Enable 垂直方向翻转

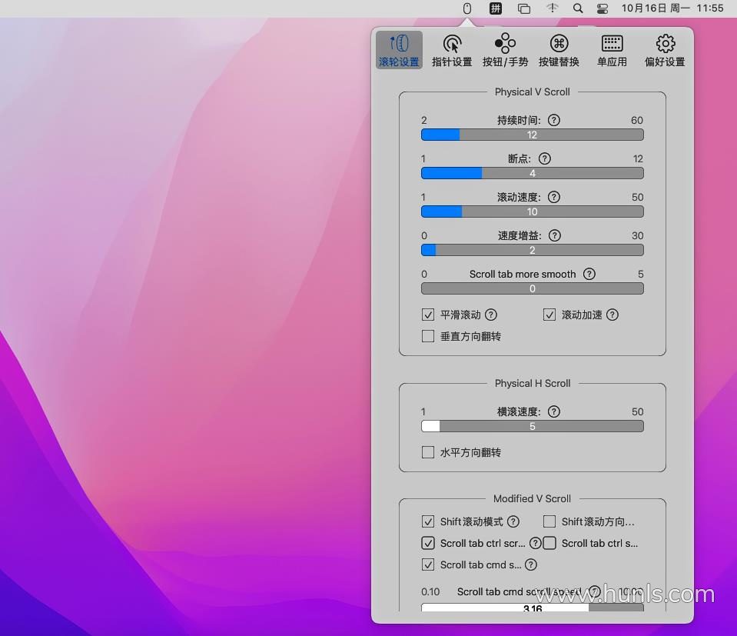(x=428, y=336)
